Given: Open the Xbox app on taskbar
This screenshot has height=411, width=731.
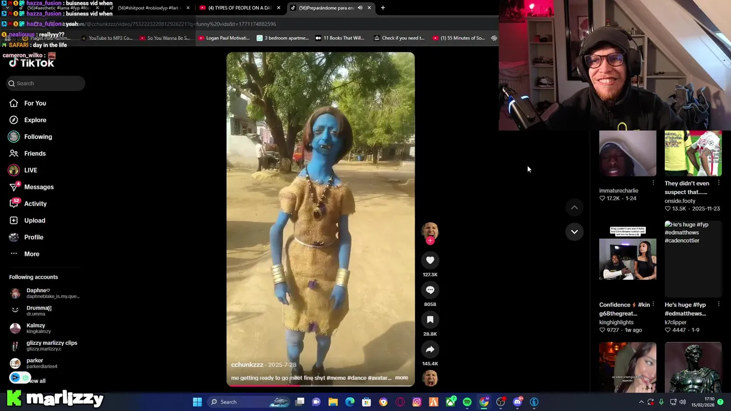Looking at the screenshot, I should (x=451, y=402).
